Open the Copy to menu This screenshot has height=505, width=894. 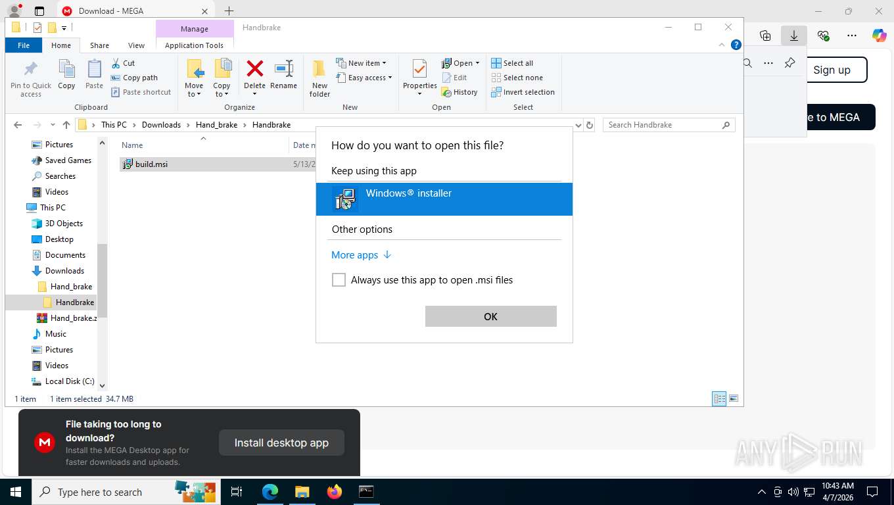point(222,78)
